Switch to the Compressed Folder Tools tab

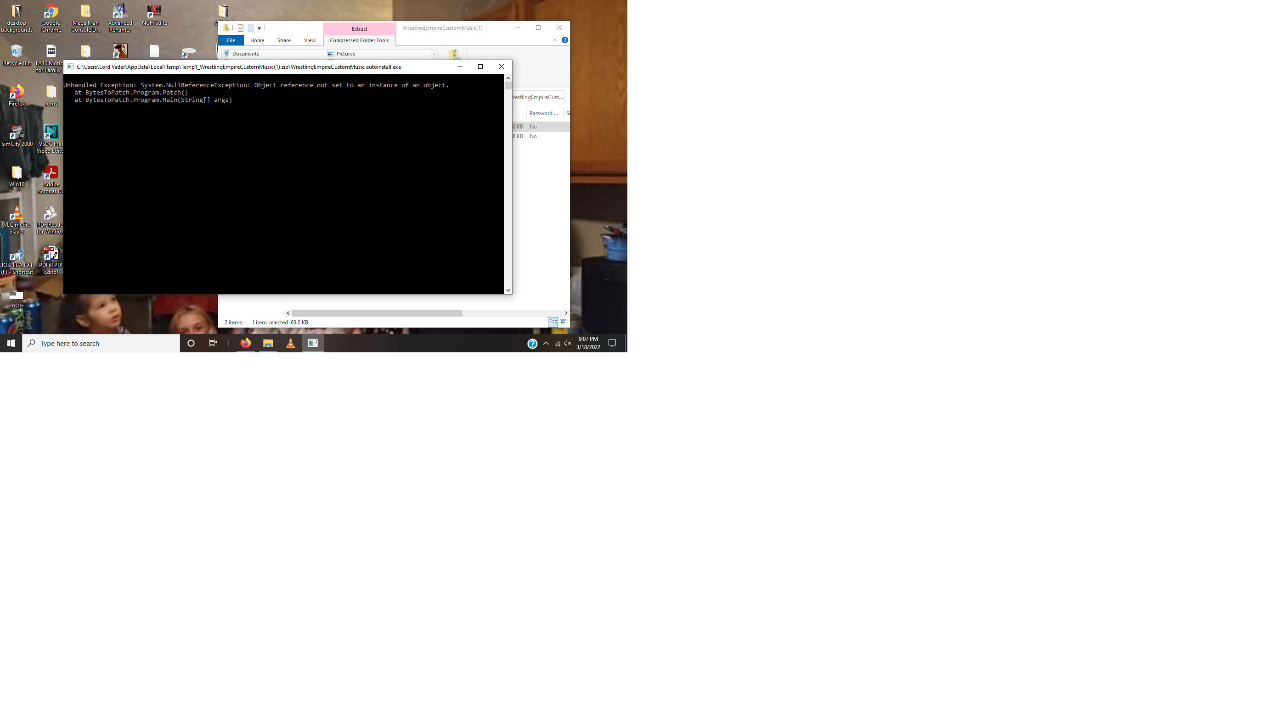point(359,40)
